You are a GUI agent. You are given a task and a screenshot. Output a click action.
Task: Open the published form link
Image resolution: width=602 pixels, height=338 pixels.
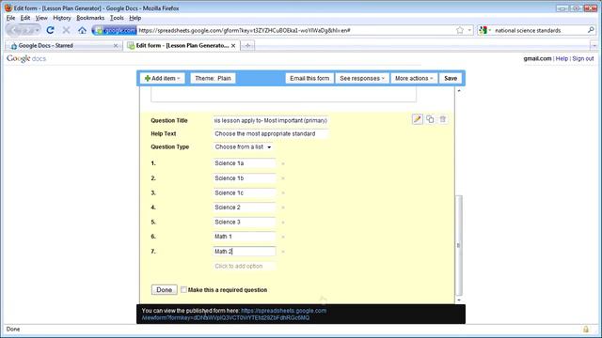tap(284, 311)
